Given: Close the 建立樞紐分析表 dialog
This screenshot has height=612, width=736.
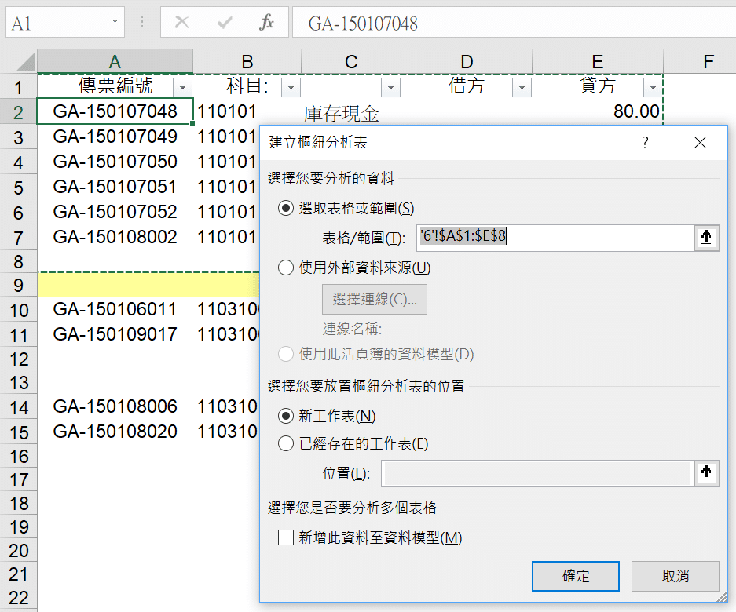Looking at the screenshot, I should click(x=700, y=142).
